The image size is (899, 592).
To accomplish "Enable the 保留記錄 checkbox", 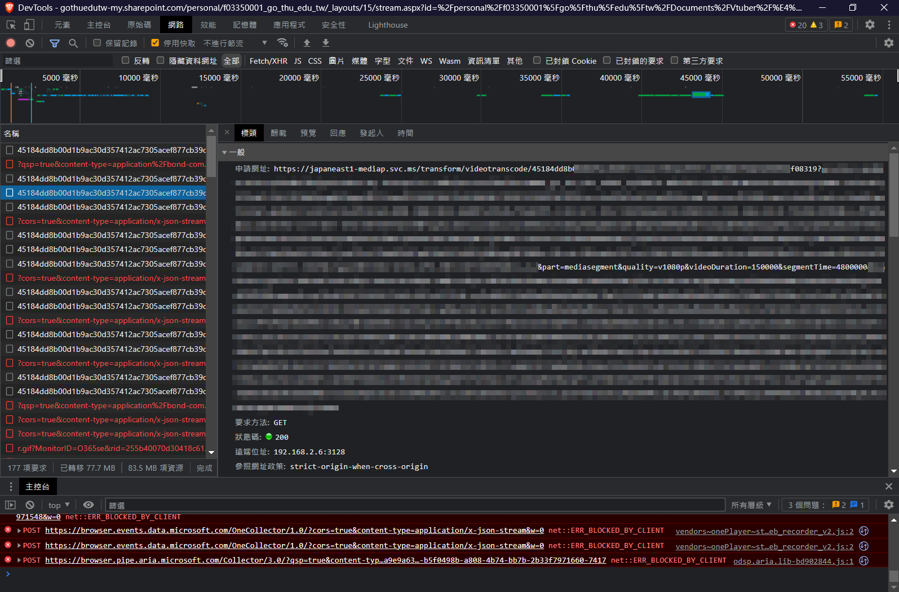I will point(97,43).
